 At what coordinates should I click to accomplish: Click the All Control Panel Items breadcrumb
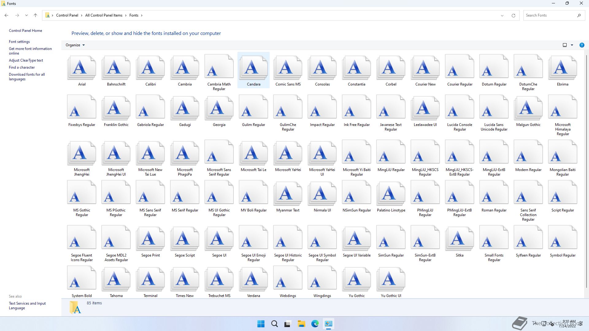point(104,15)
